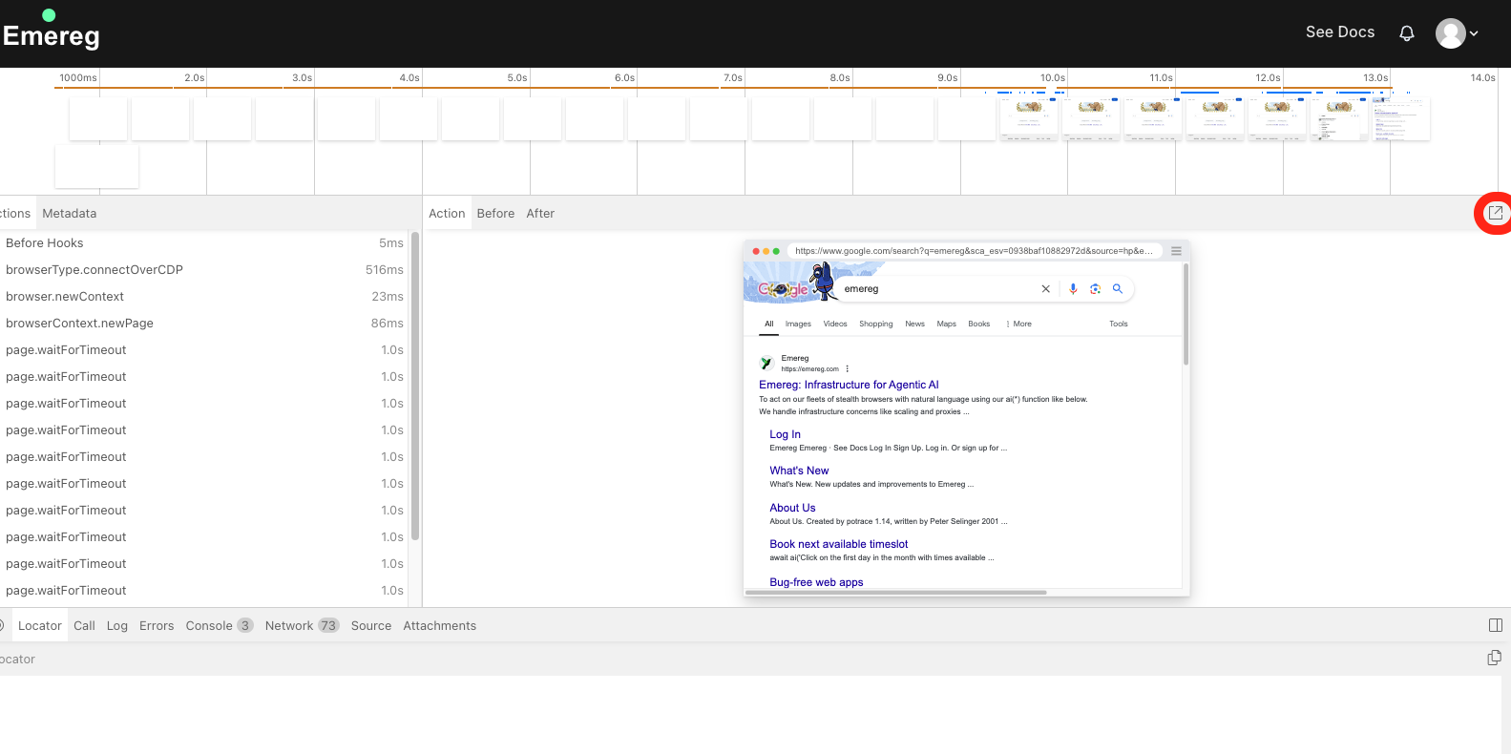The width and height of the screenshot is (1511, 754).
Task: Open the Source tab
Action: tap(371, 626)
